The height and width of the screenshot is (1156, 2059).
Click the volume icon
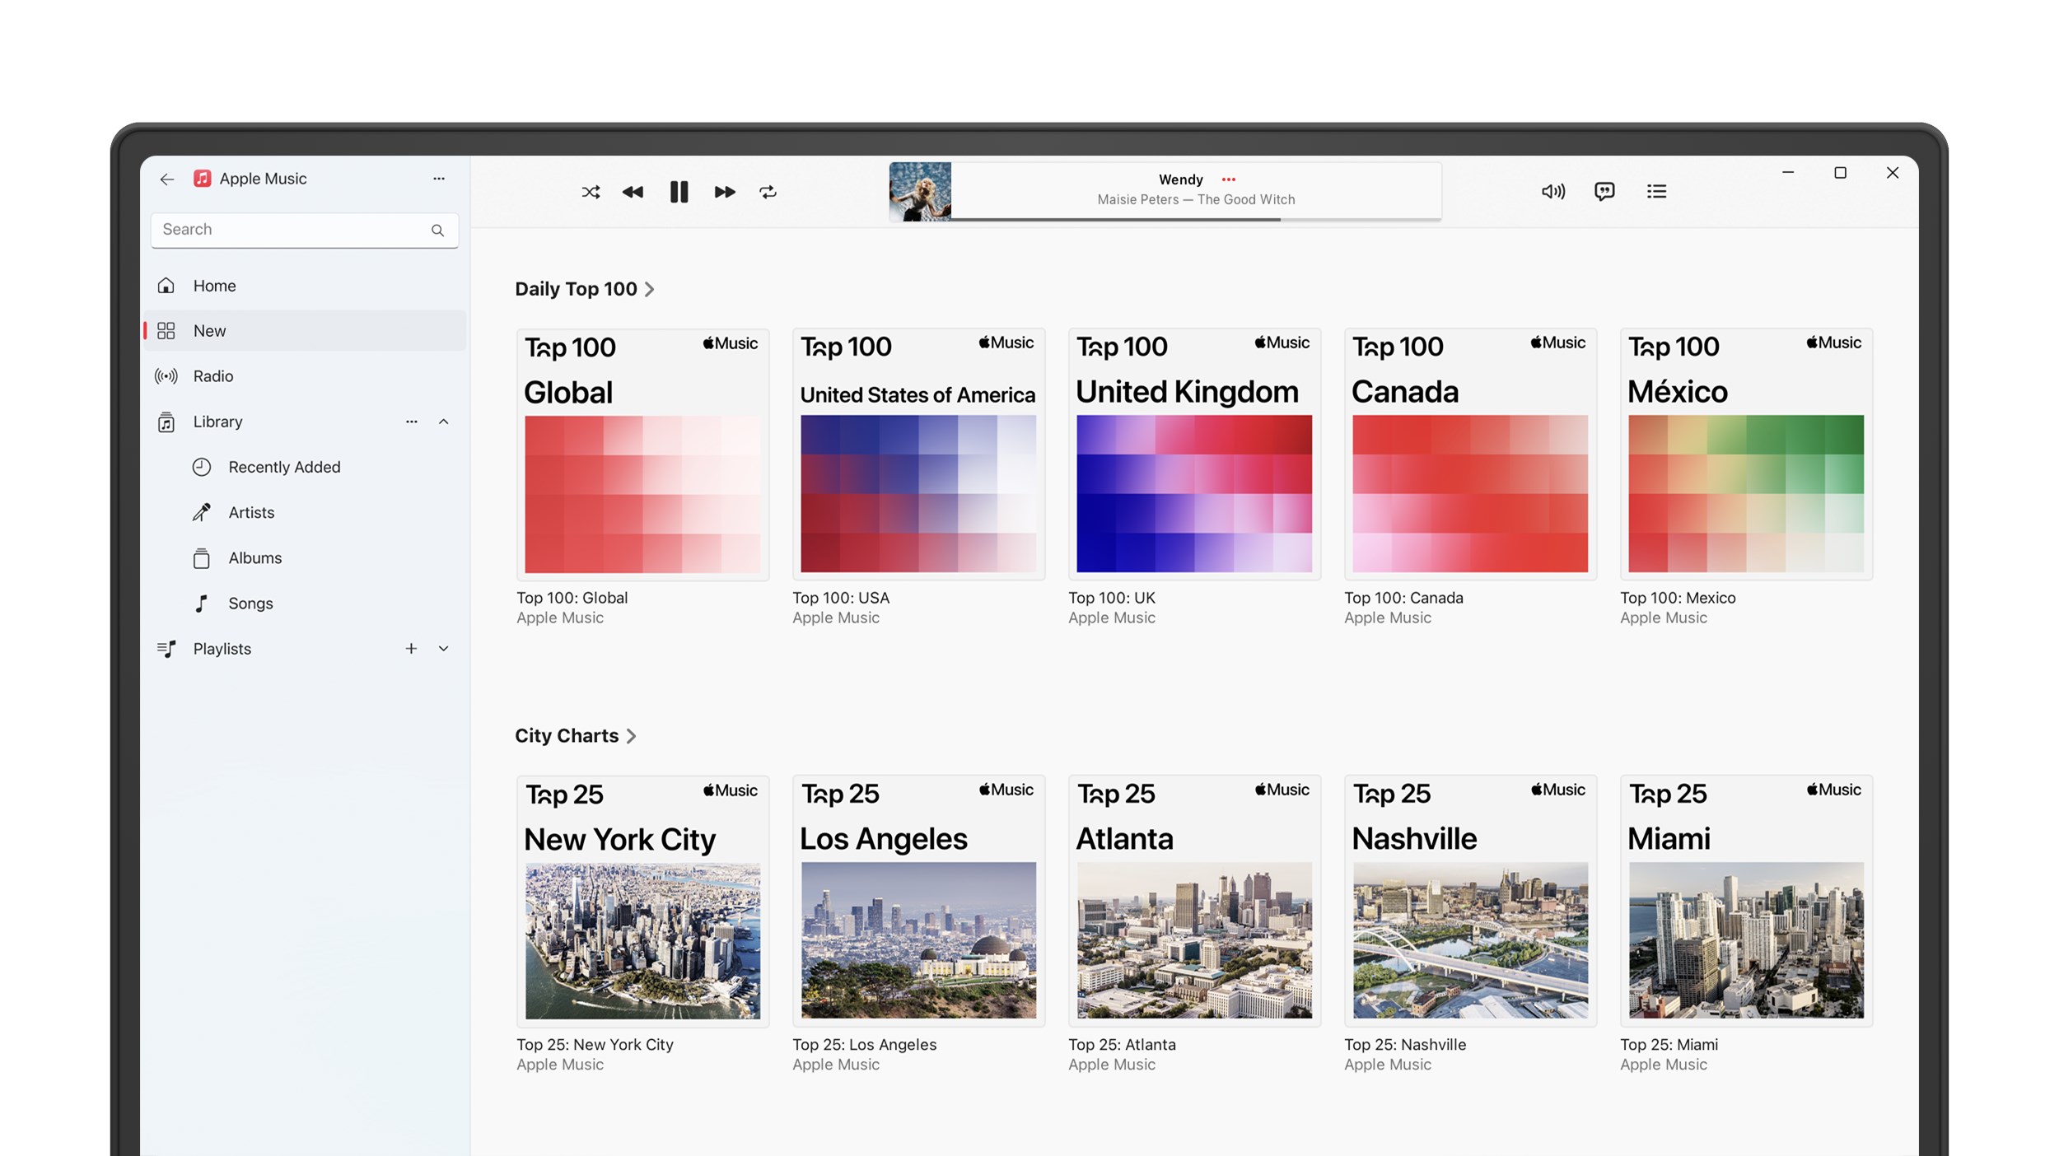[x=1552, y=191]
